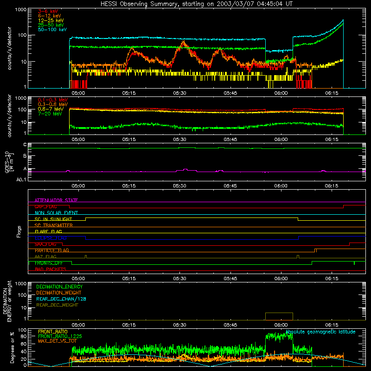Click the DECIMATION_ENERGY legend entry
Viewport: 371px width, 371px height.
[x=59, y=287]
